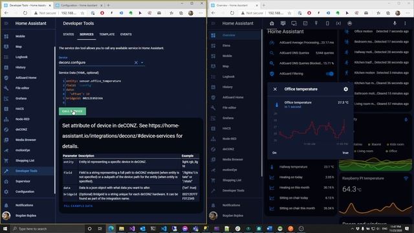Open the Edge browser taskbar icon
Image resolution: width=414 pixels, height=233 pixels.
click(x=111, y=228)
